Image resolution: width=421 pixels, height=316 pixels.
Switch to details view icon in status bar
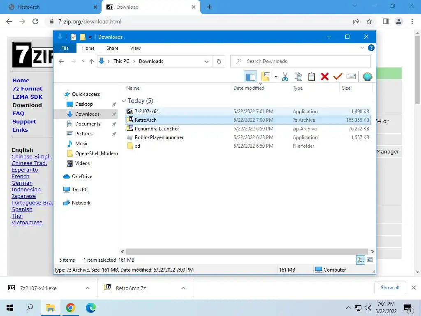[x=361, y=260]
